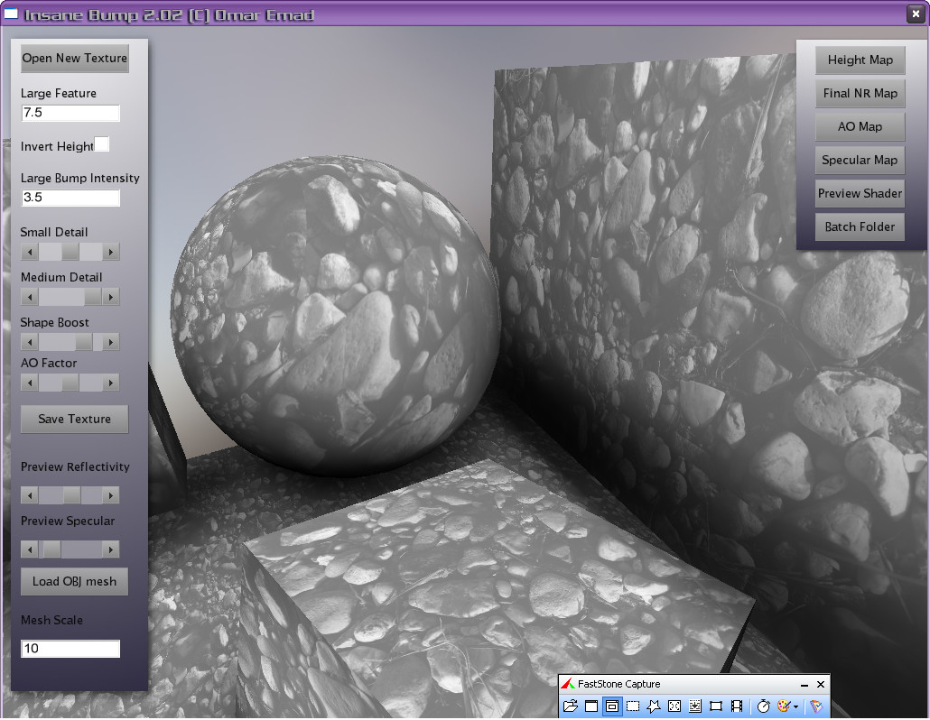
Task: Click FastStone capture delay stopwatch icon
Action: pyautogui.click(x=763, y=706)
